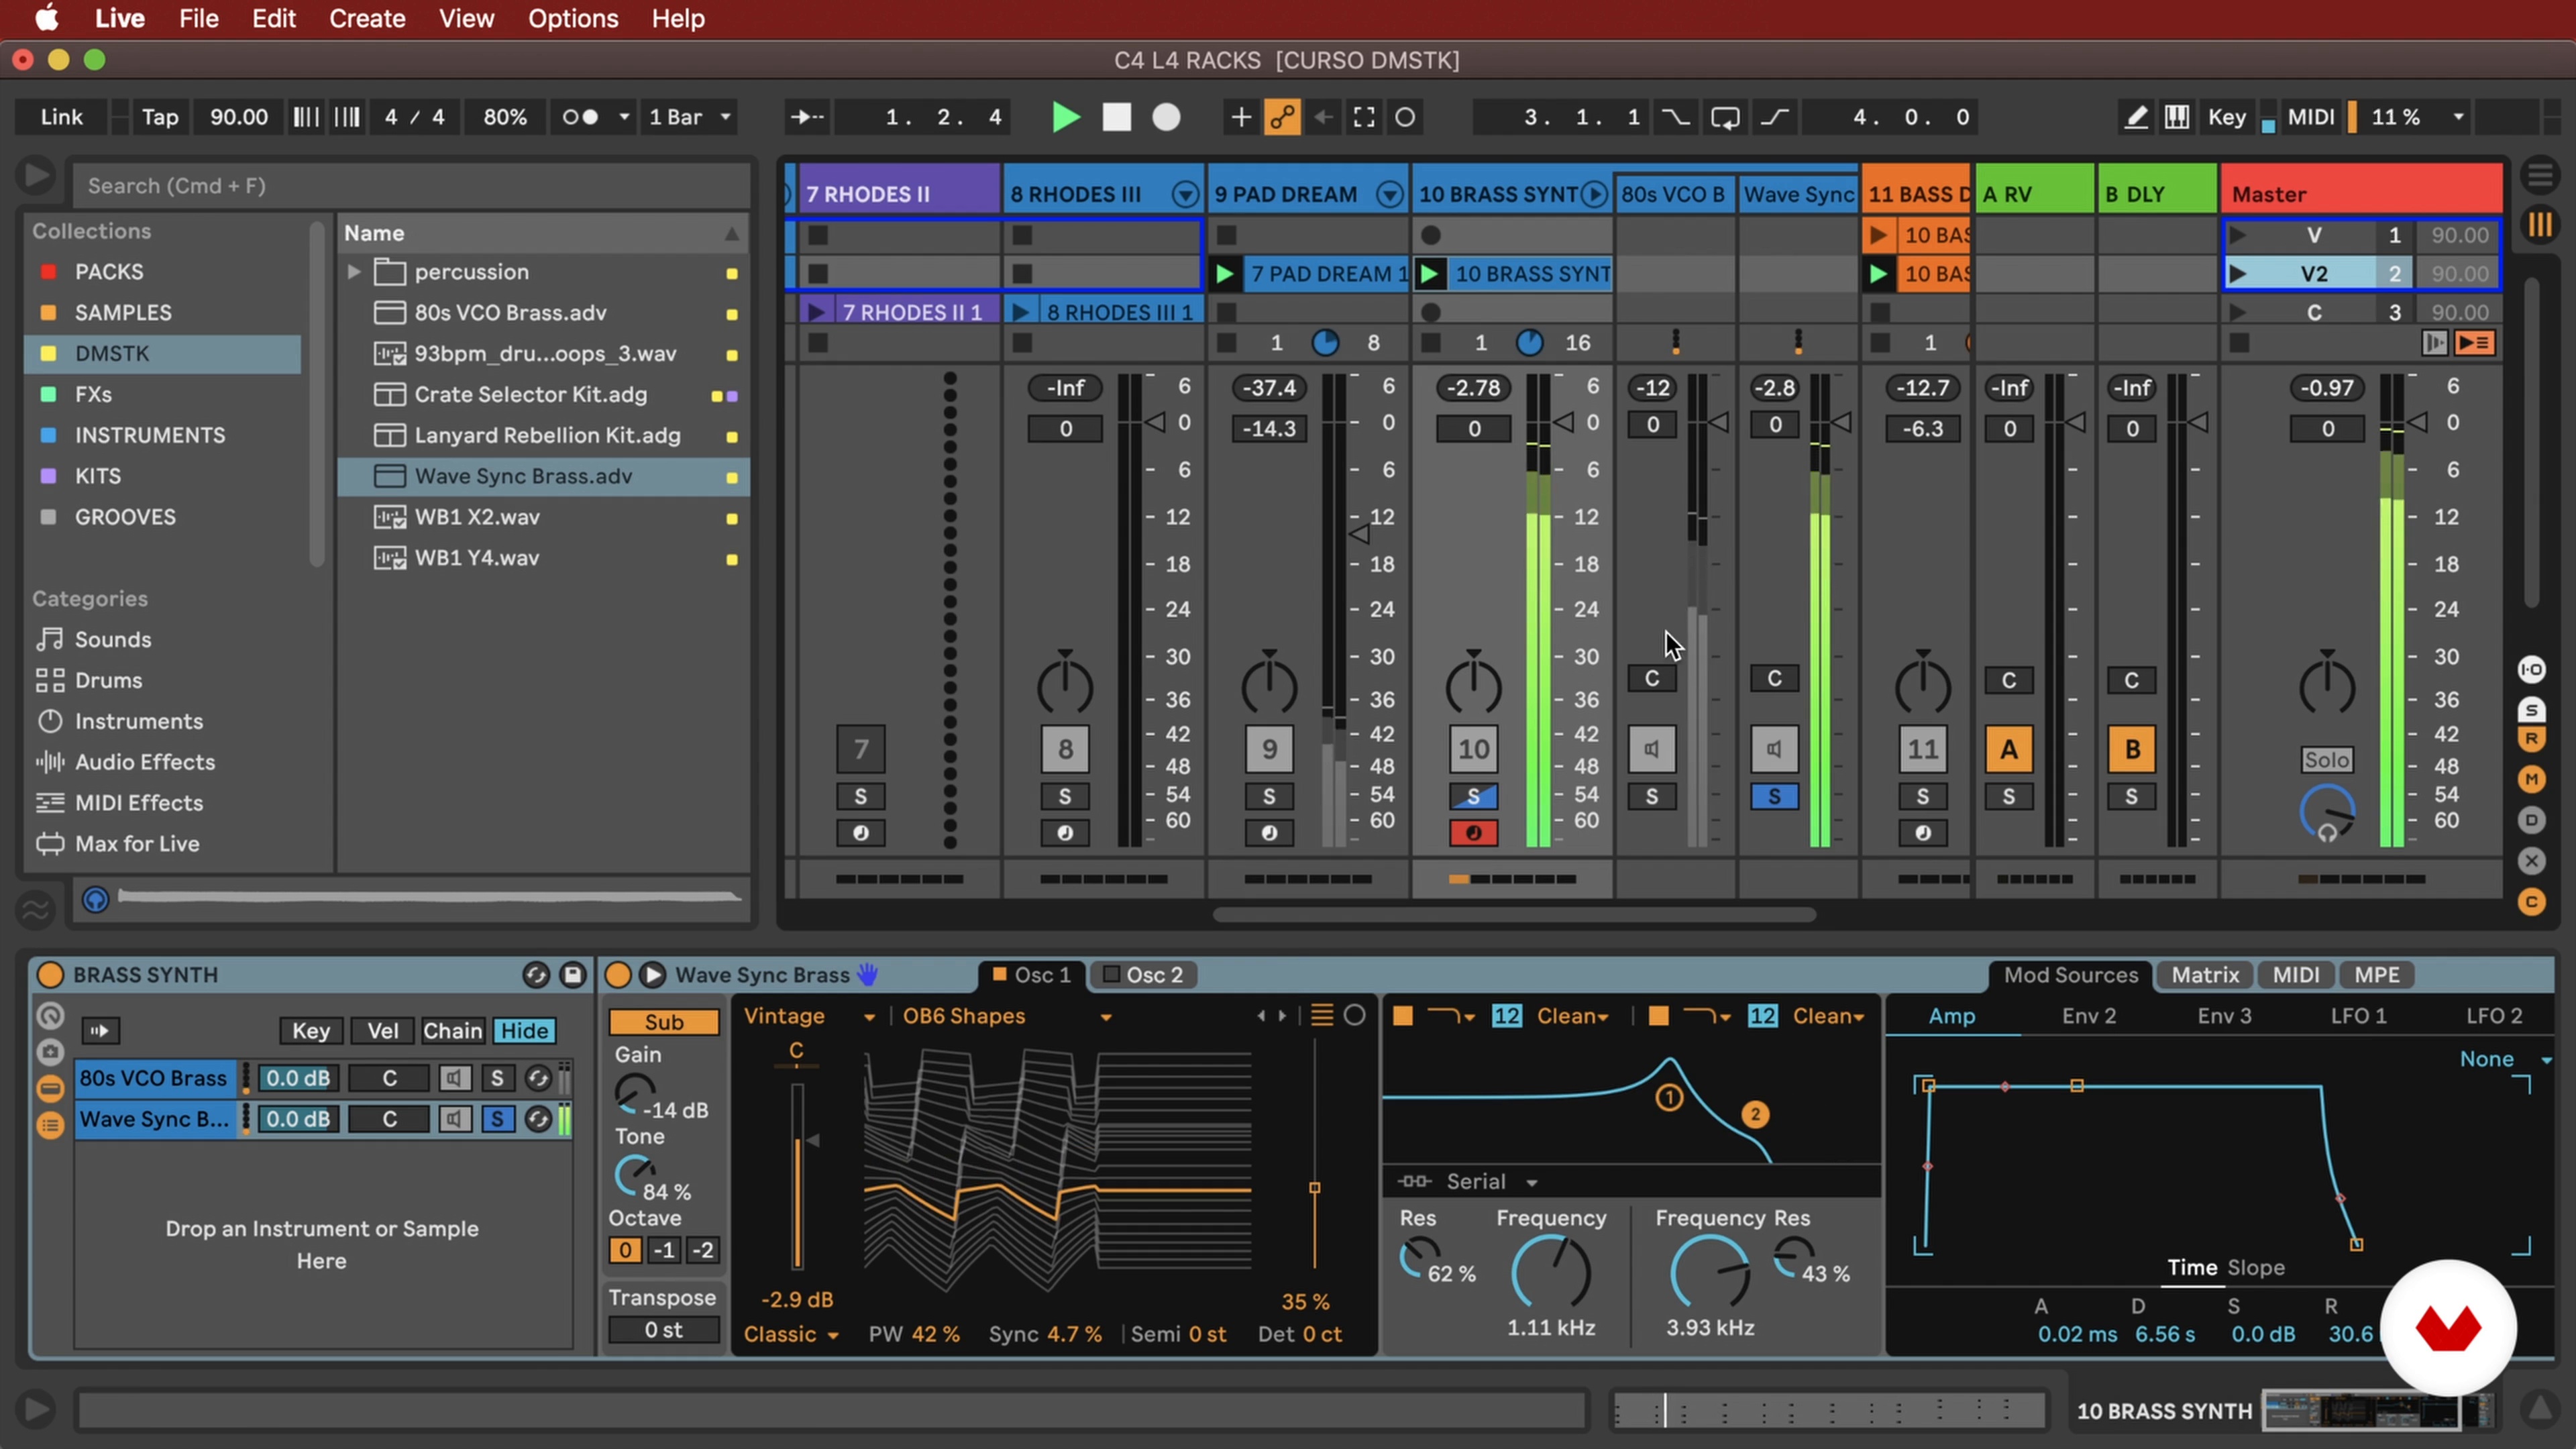
Task: Open the Matrix tab in Wavetable
Action: point(2204,975)
